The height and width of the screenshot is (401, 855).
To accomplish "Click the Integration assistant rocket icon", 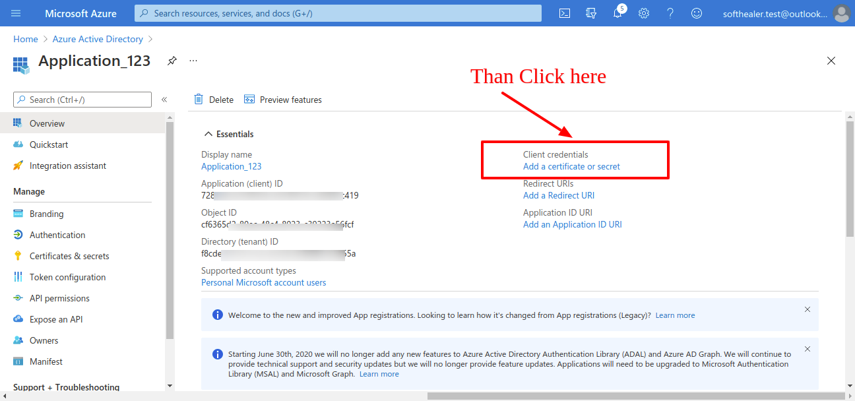I will (18, 166).
